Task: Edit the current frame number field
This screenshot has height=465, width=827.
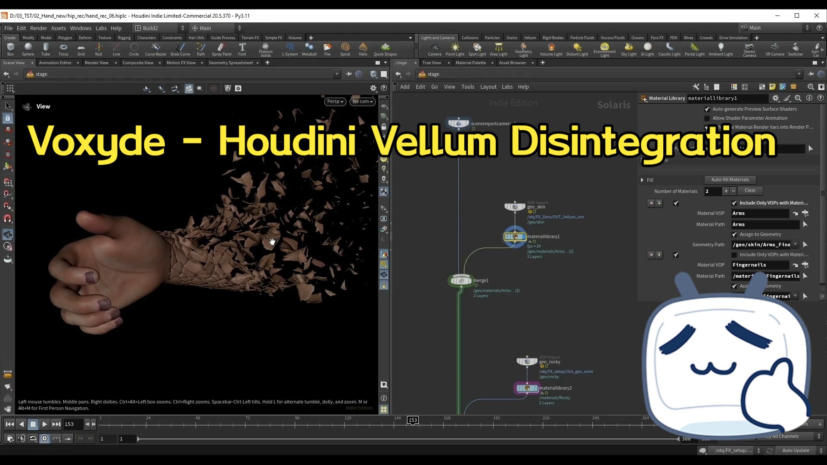Action: (73, 425)
